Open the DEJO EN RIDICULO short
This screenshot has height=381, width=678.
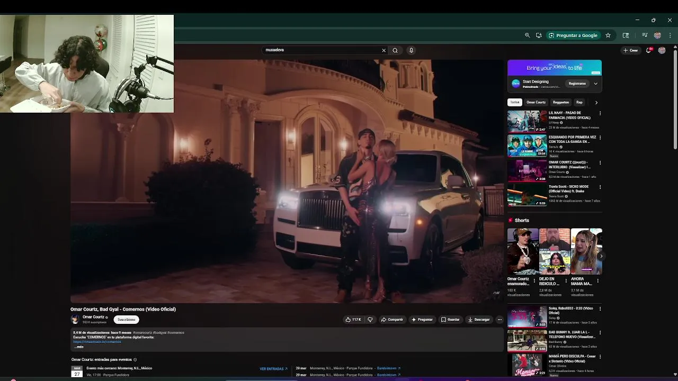tap(554, 251)
